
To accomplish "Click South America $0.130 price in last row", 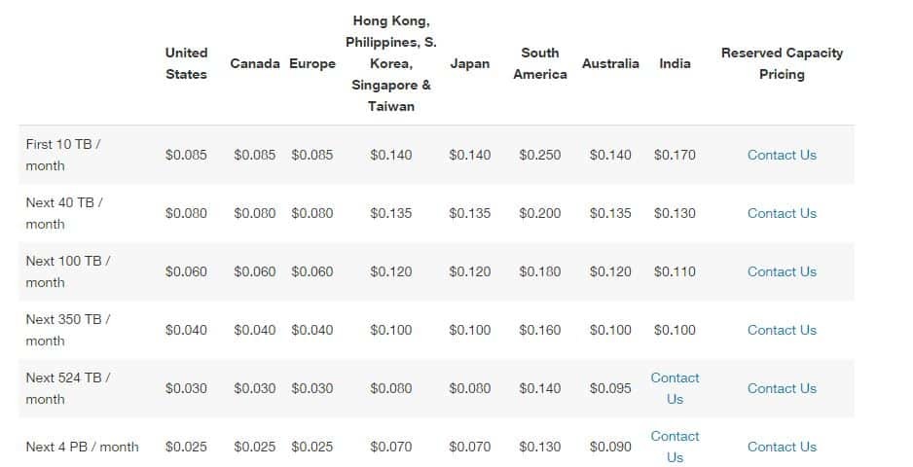I will (539, 447).
